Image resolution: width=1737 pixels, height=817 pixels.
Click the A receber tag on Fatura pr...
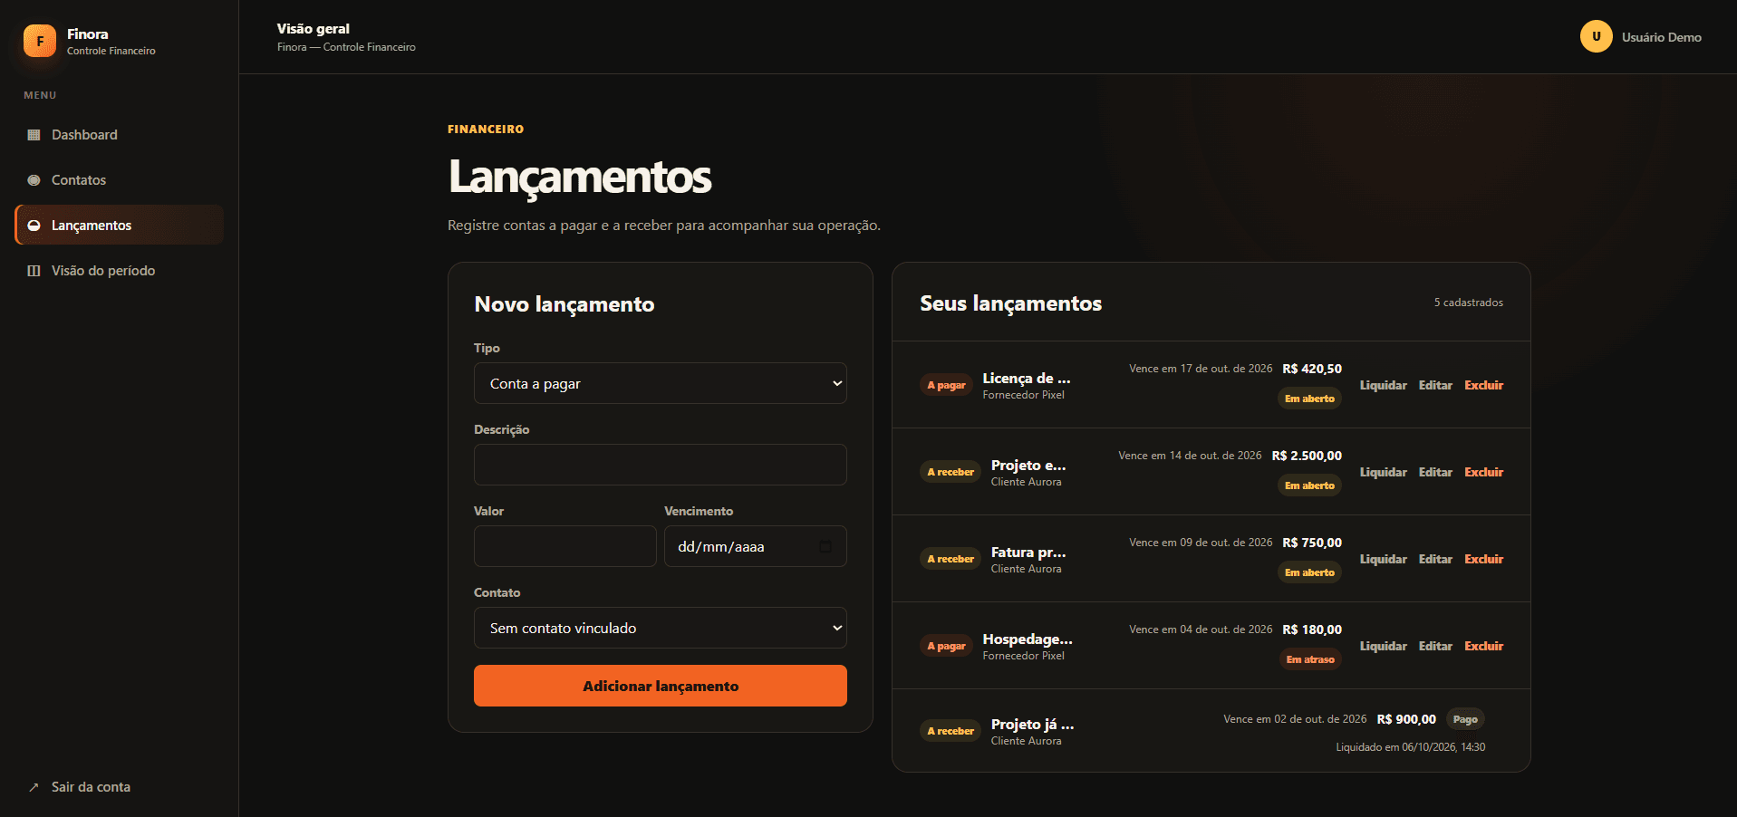[951, 559]
